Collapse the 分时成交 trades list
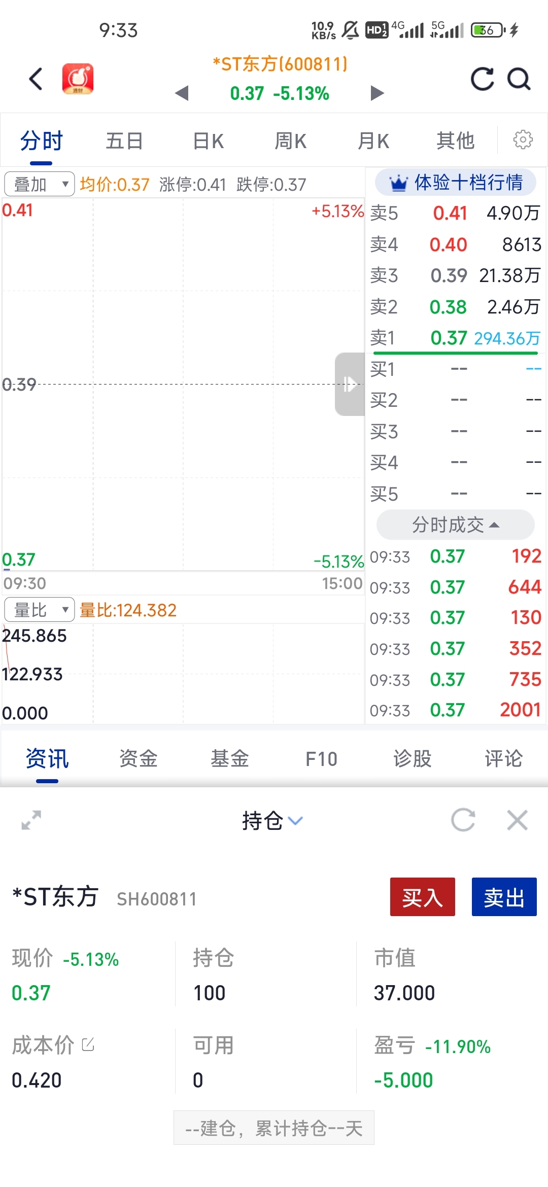Viewport: 548px width, 1187px height. (456, 525)
